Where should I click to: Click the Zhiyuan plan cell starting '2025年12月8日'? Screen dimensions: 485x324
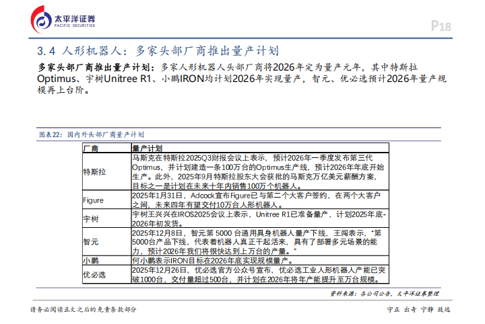click(x=260, y=241)
